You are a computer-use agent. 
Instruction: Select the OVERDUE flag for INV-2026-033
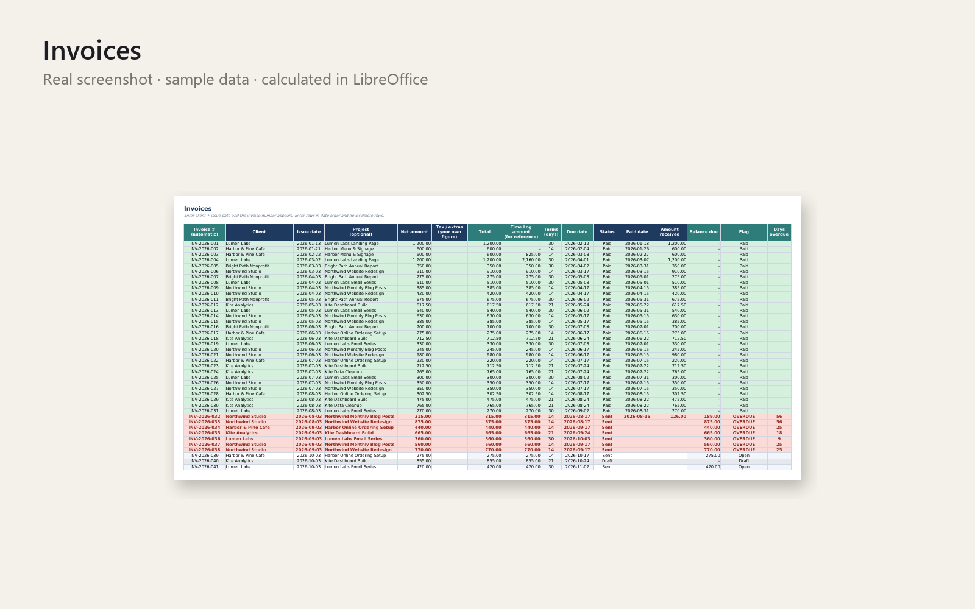744,422
